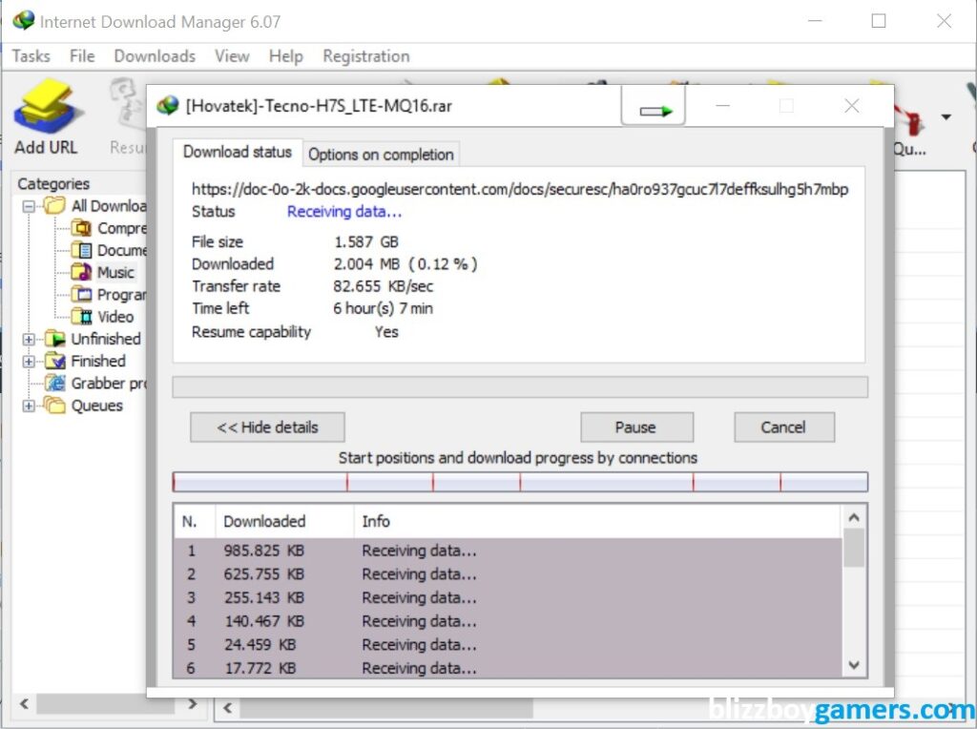Select the All Downloads folder icon
The width and height of the screenshot is (977, 729).
pyautogui.click(x=54, y=205)
